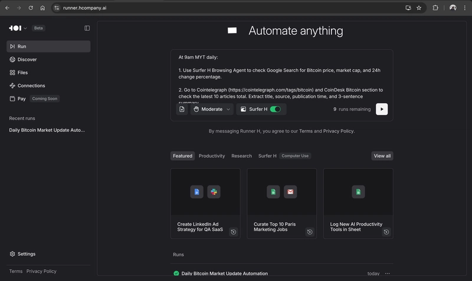
Task: Replay icon on LinkedIn Ad Strategy card
Action: pyautogui.click(x=233, y=232)
